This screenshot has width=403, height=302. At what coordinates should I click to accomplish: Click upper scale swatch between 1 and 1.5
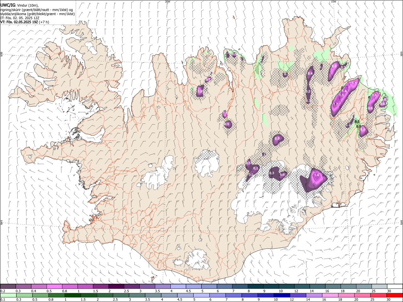pyautogui.click(x=85, y=286)
